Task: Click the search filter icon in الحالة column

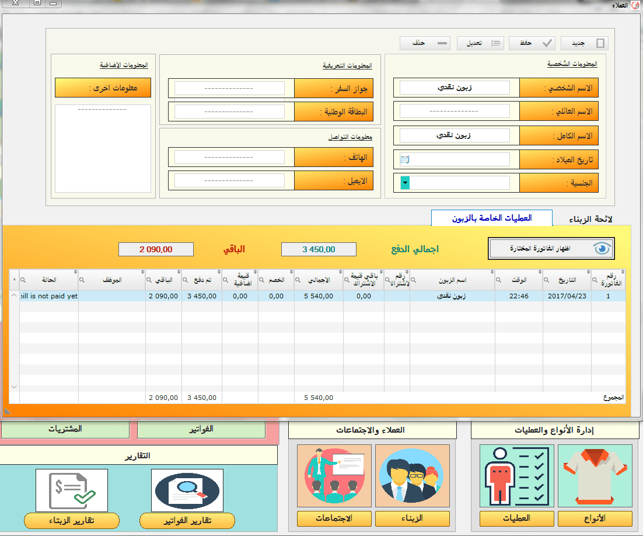Action: point(23,279)
